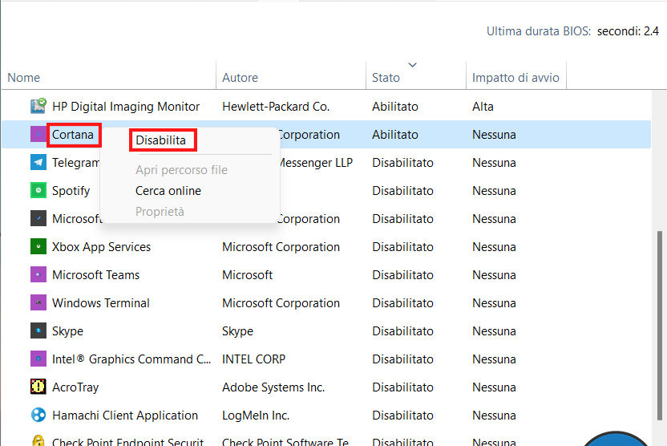Choose Disabilita in the context menu

point(160,140)
